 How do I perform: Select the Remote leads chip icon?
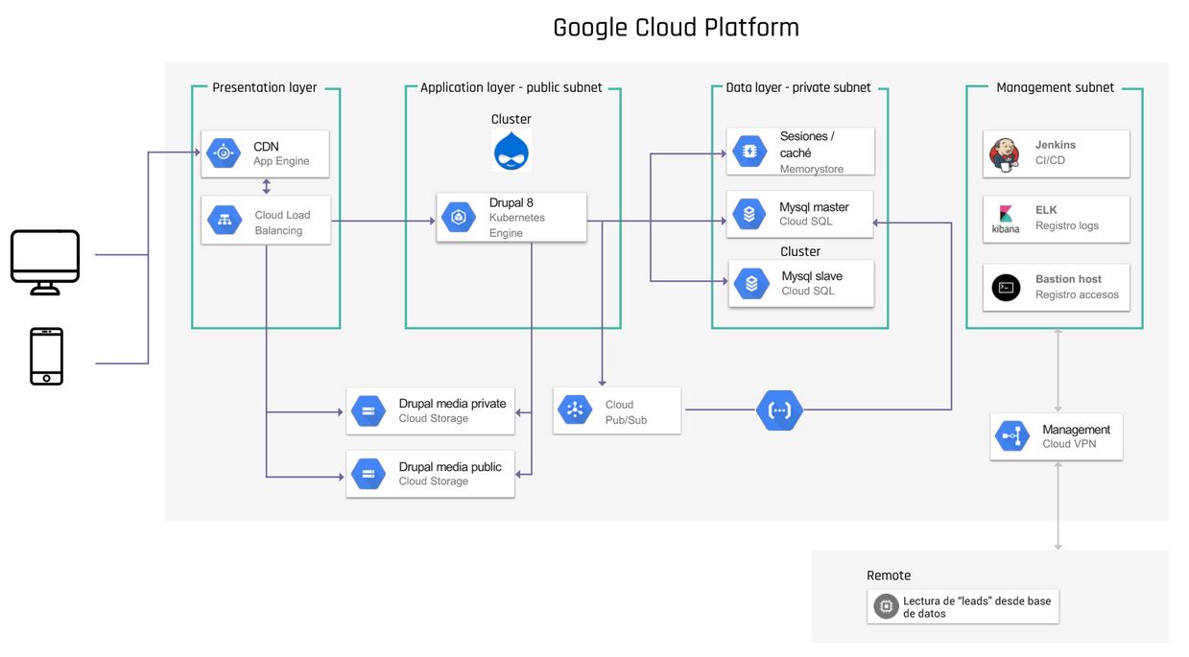pos(886,607)
